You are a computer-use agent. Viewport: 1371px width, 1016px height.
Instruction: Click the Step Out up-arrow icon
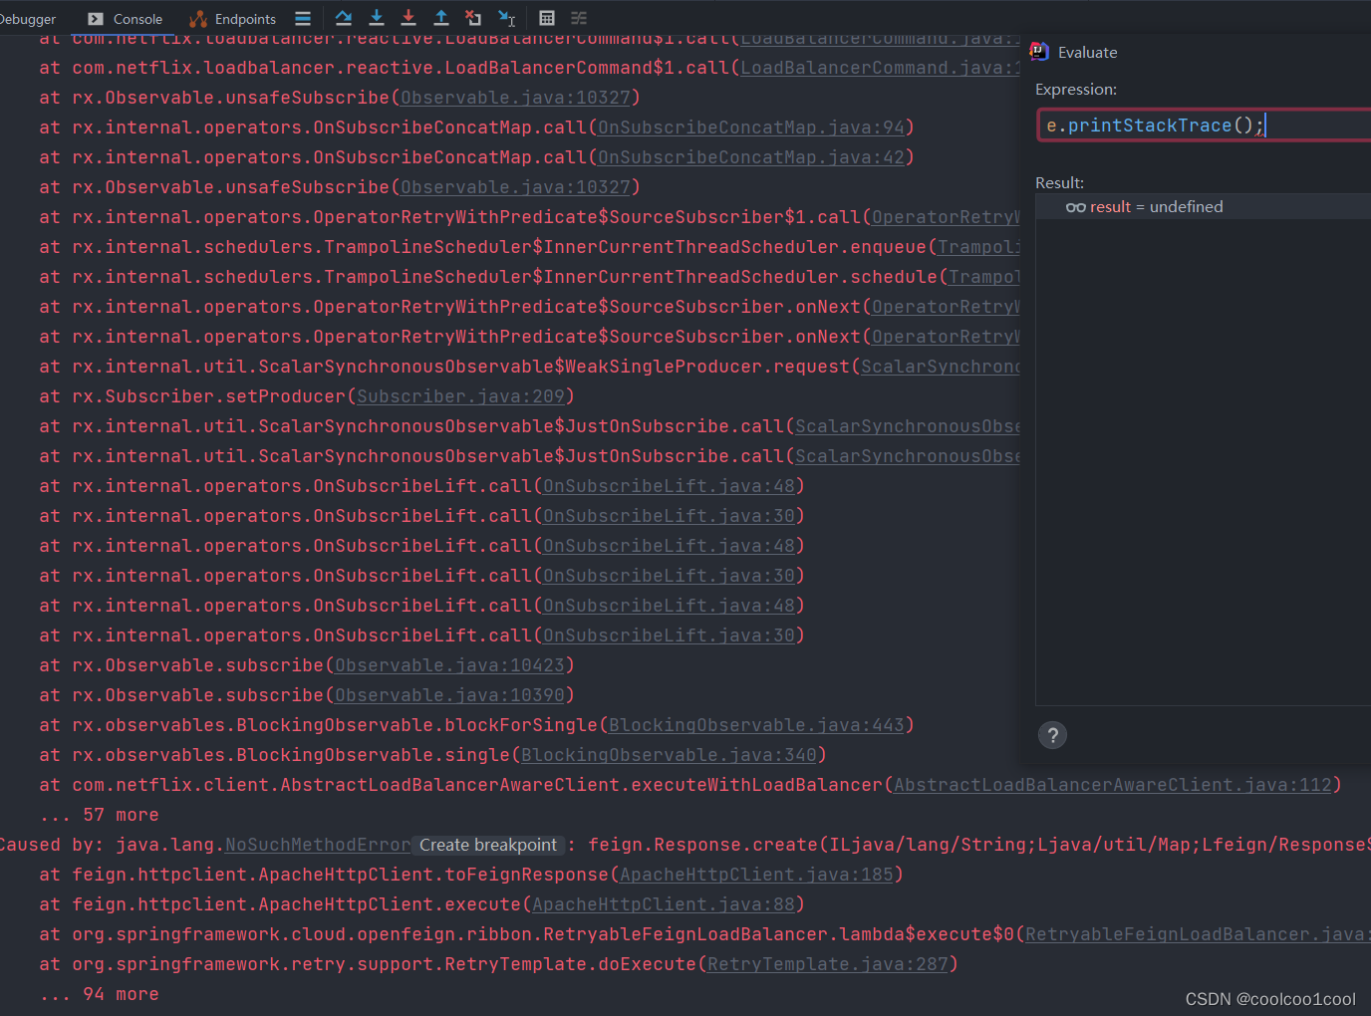(x=440, y=18)
